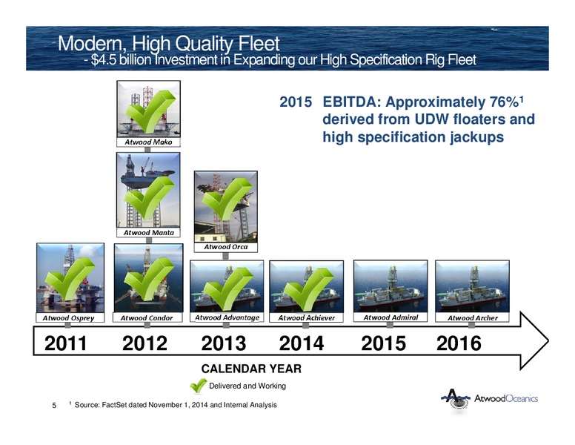Click the 2015 timeline year

pos(384,343)
